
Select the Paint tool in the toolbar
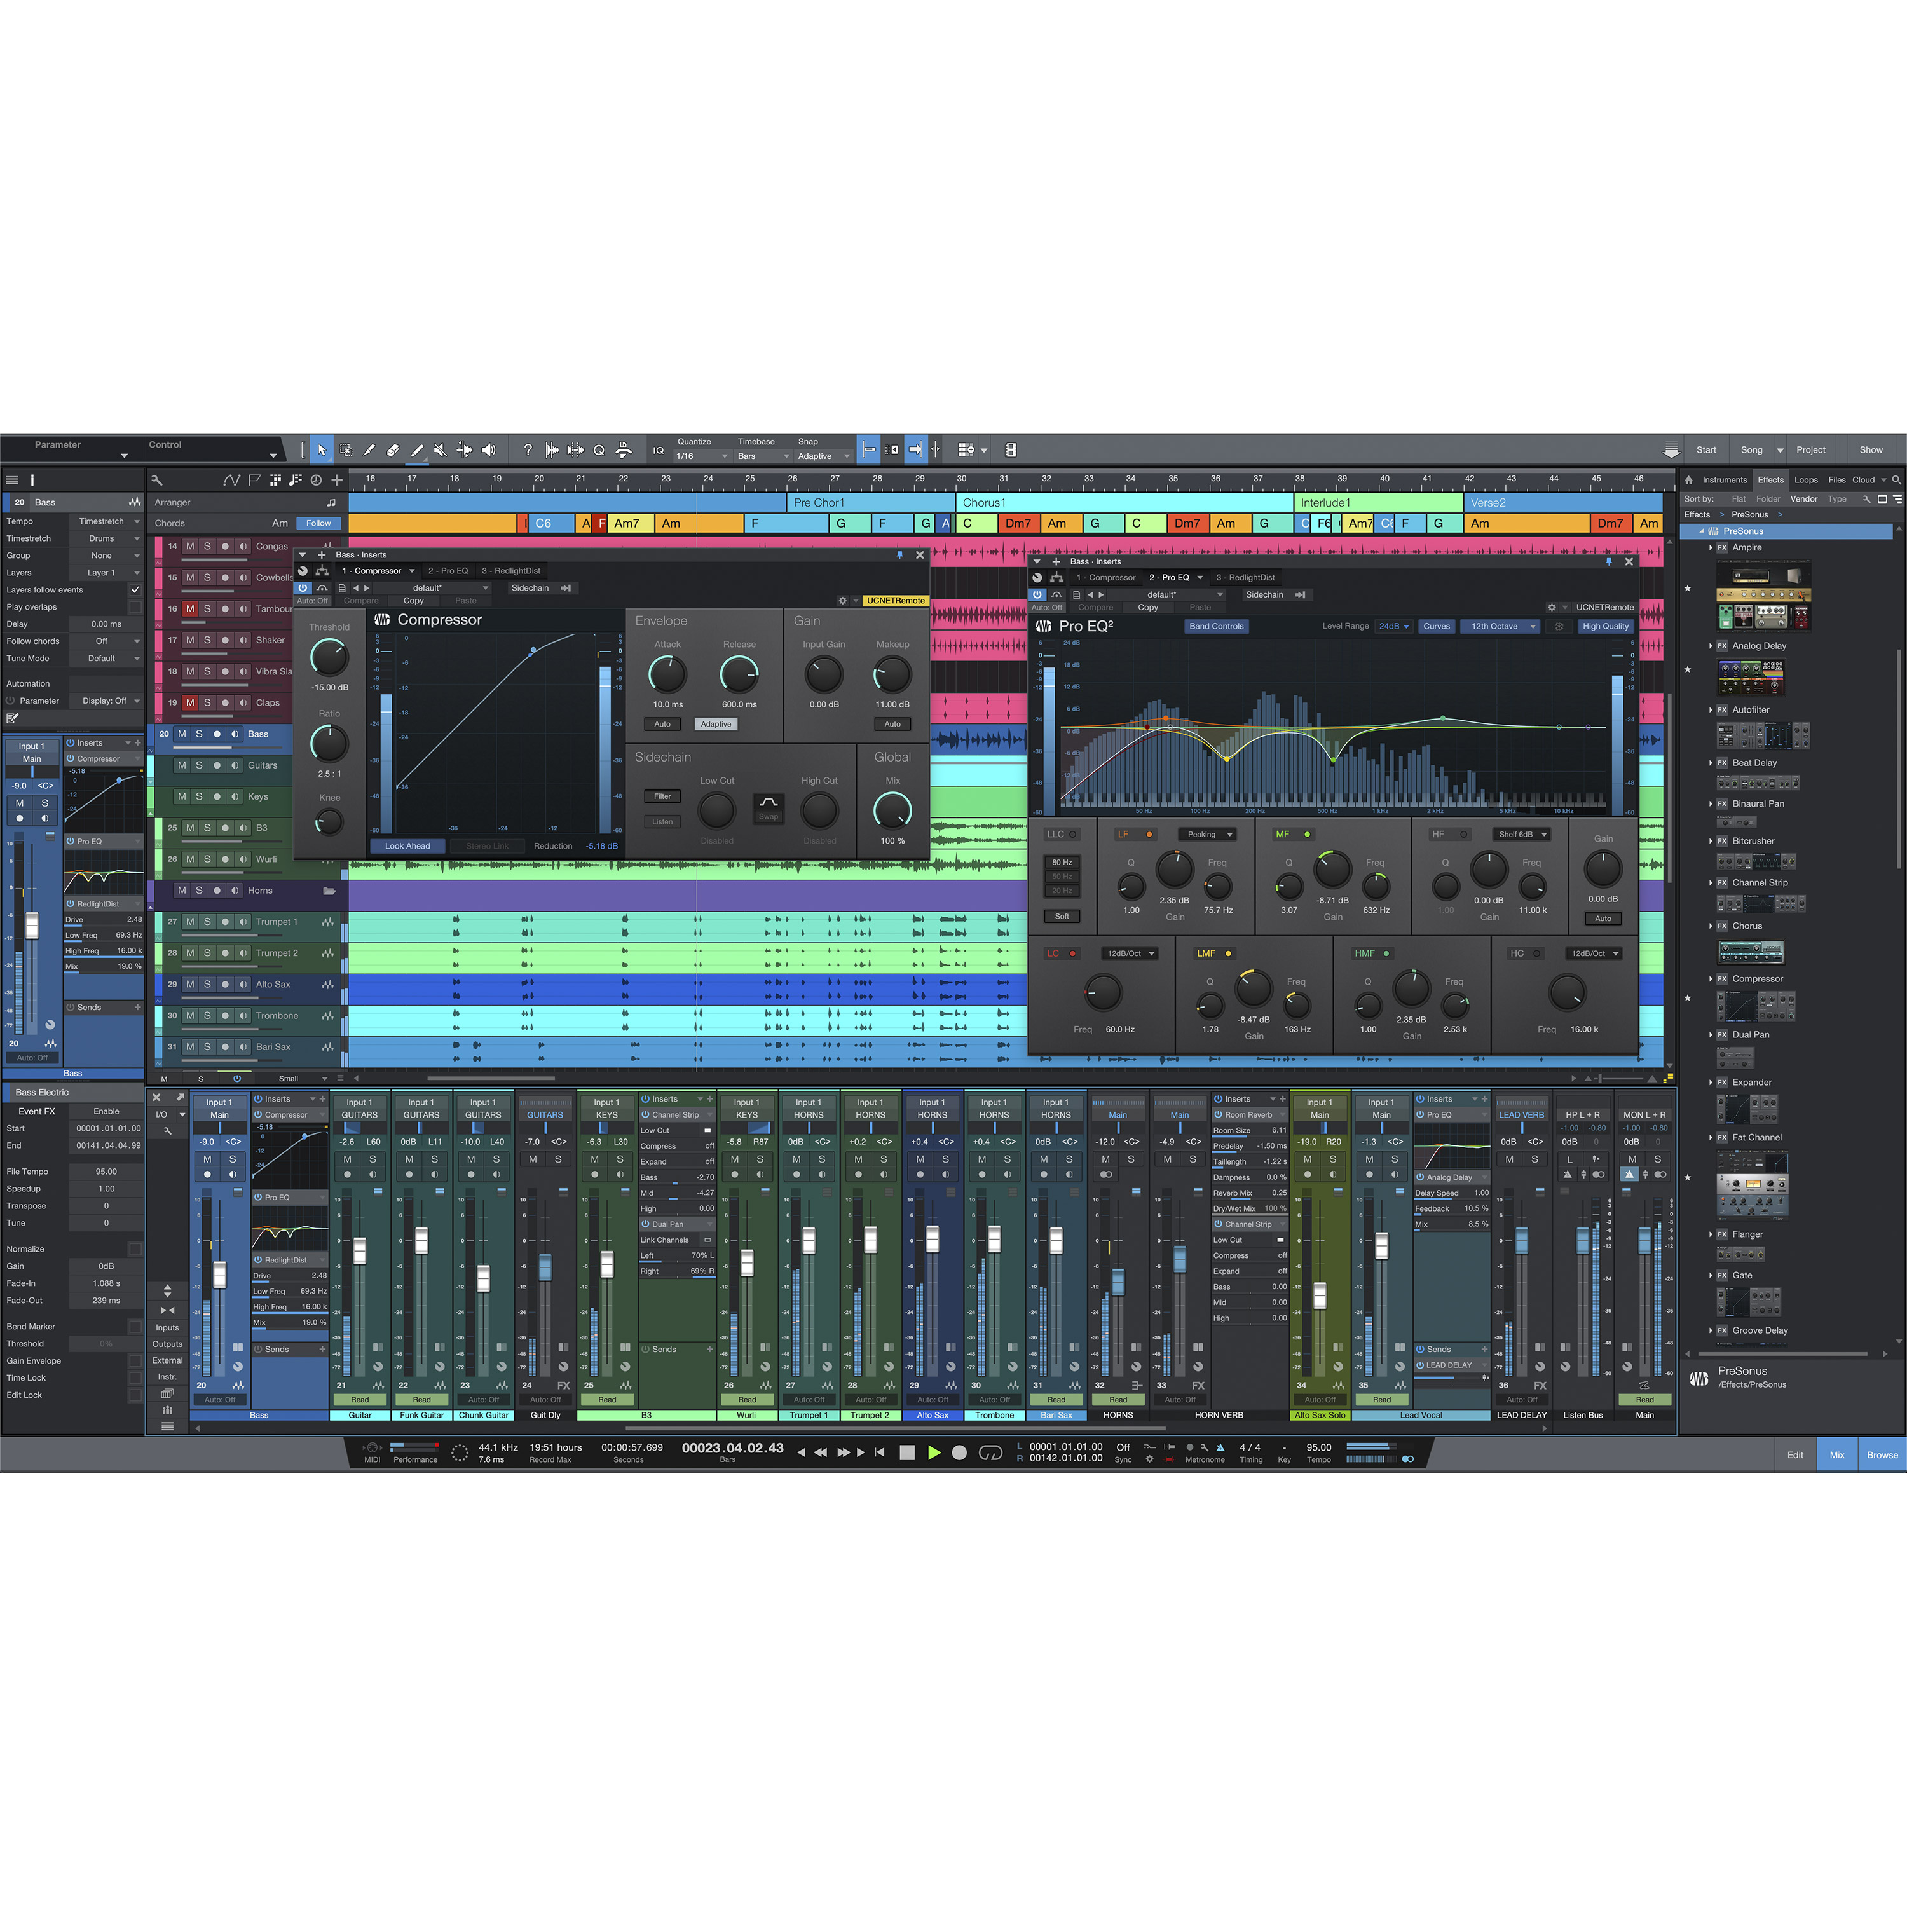pos(416,449)
